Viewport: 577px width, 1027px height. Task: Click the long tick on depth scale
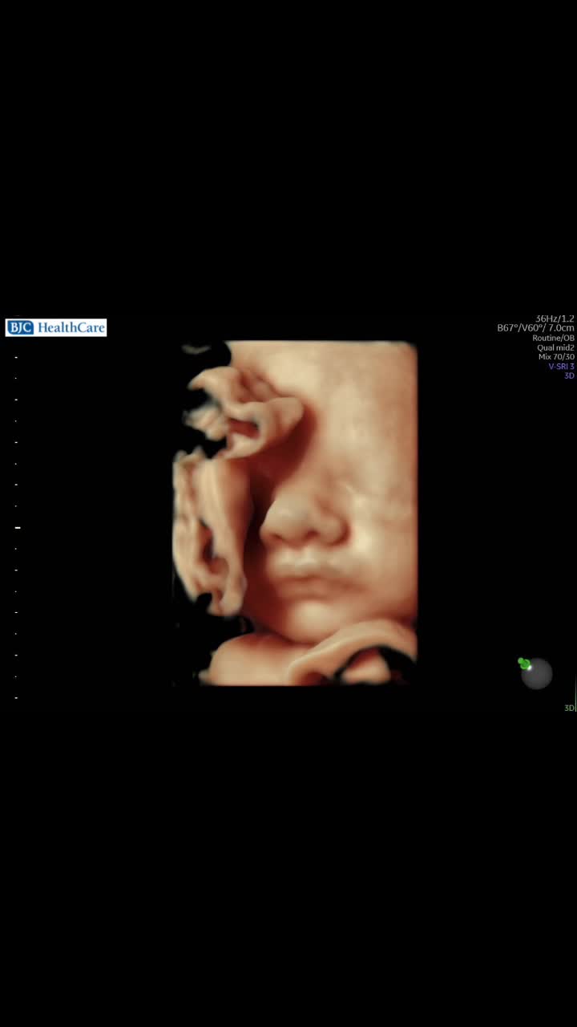tap(18, 527)
